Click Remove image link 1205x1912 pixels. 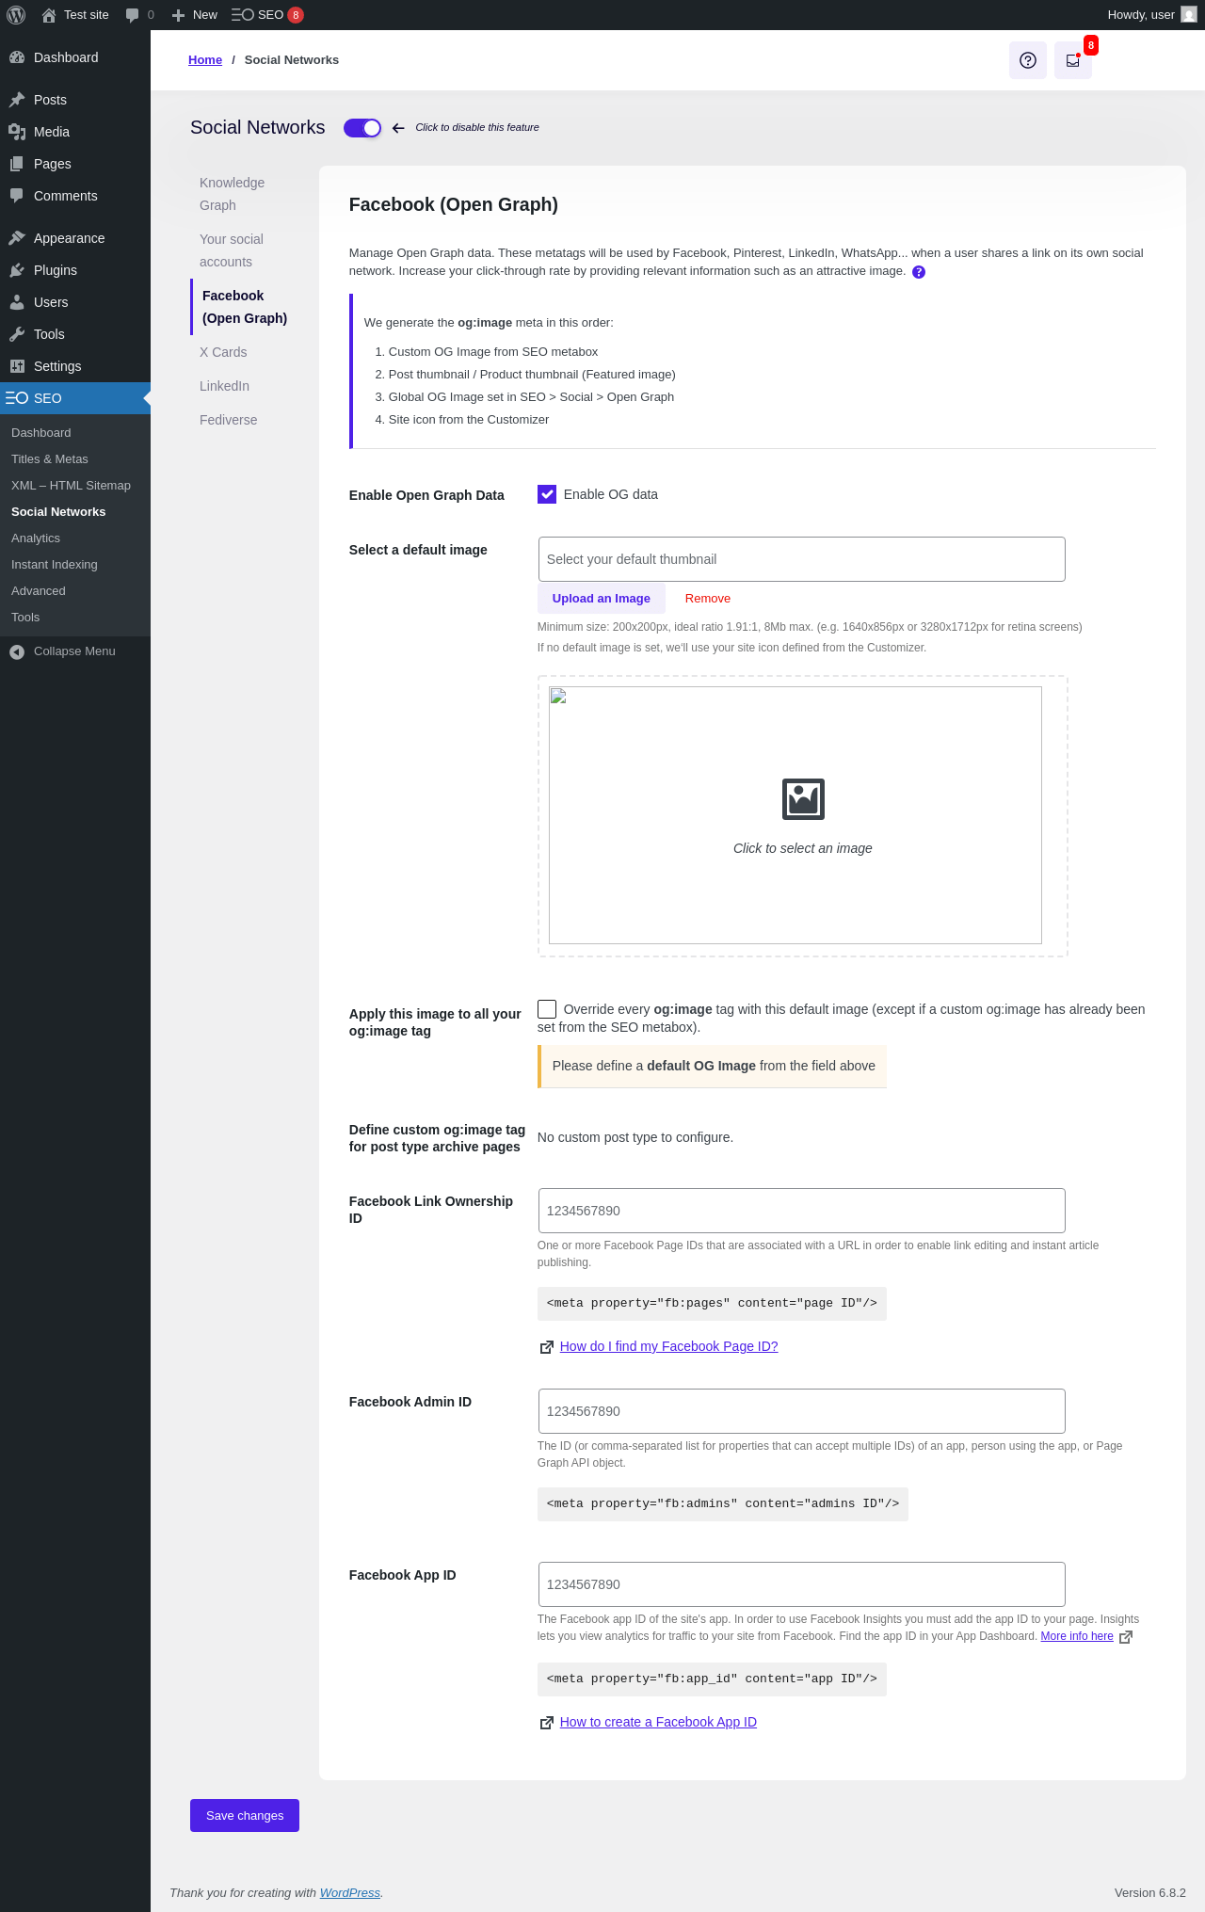(708, 599)
